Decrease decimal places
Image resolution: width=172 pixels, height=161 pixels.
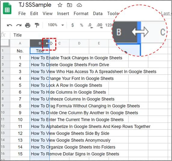tap(91, 26)
